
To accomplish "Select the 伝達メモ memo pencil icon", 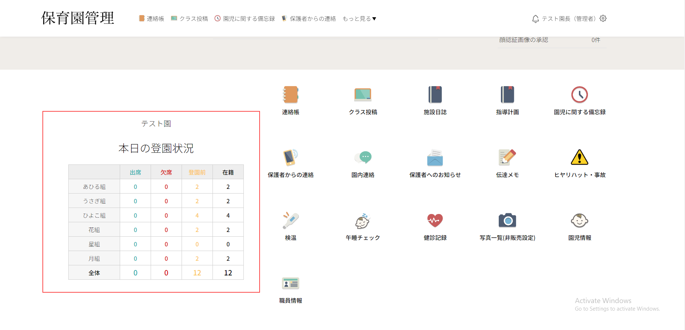I will pos(507,158).
